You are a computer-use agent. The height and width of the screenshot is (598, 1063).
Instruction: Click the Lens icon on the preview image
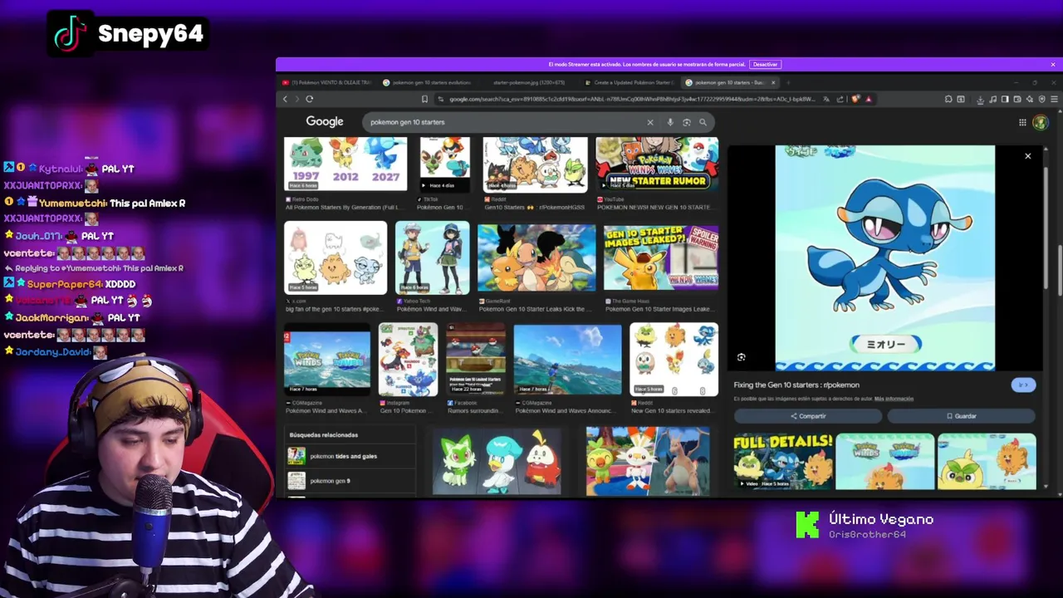[x=741, y=357]
